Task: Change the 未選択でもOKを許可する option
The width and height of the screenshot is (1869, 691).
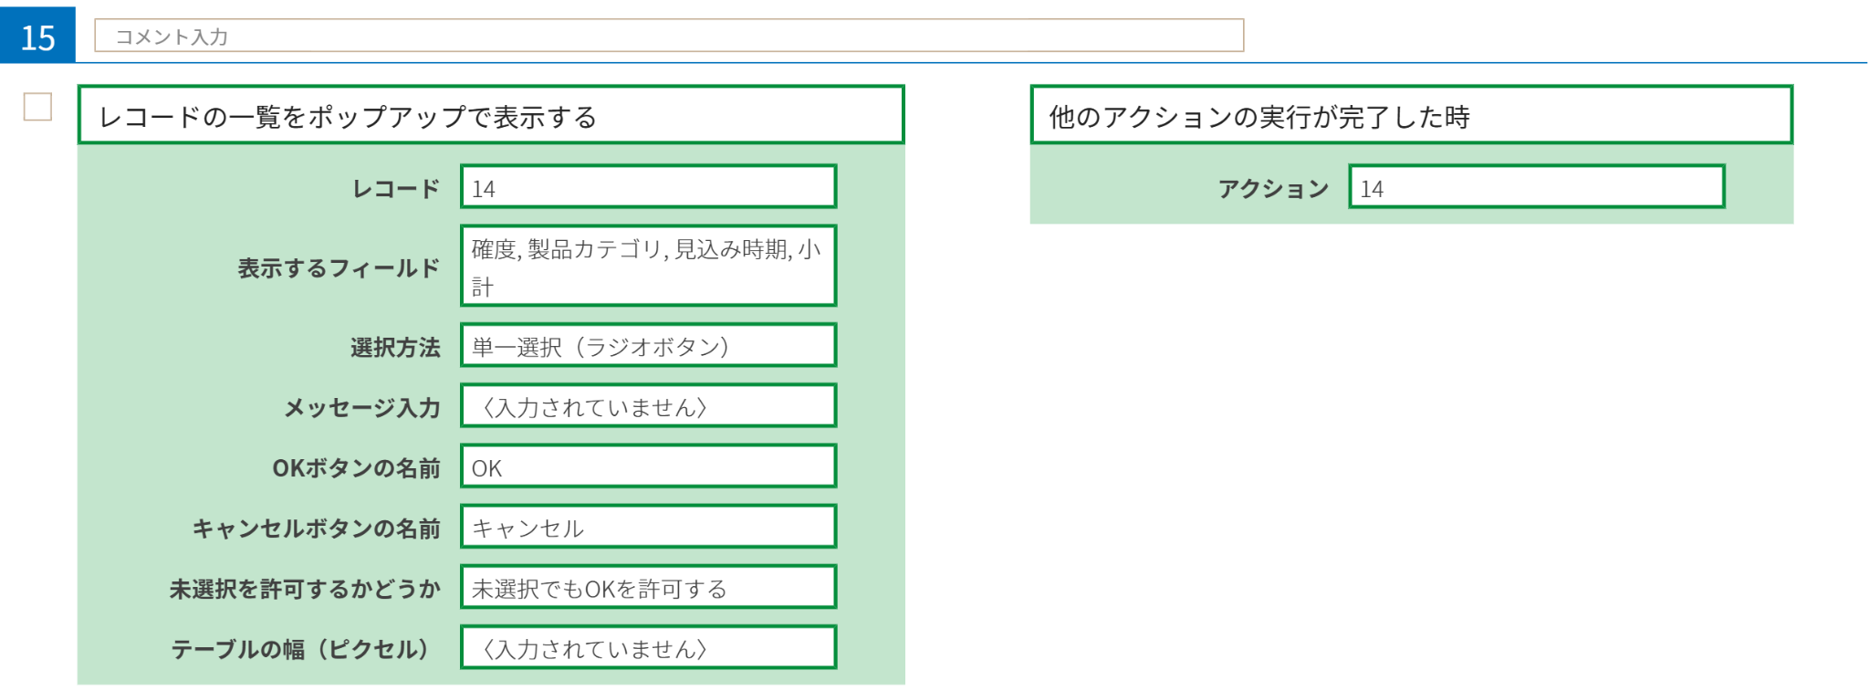Action: pos(649,587)
